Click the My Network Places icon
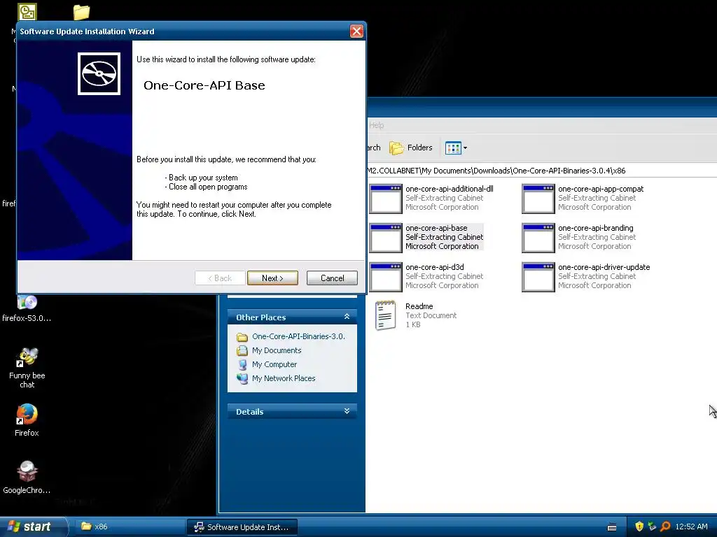 (242, 378)
